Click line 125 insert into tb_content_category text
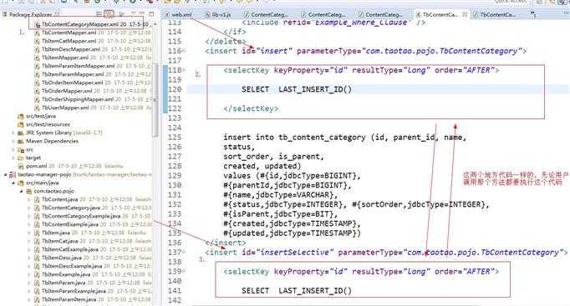The width and height of the screenshot is (570, 306). (x=344, y=137)
